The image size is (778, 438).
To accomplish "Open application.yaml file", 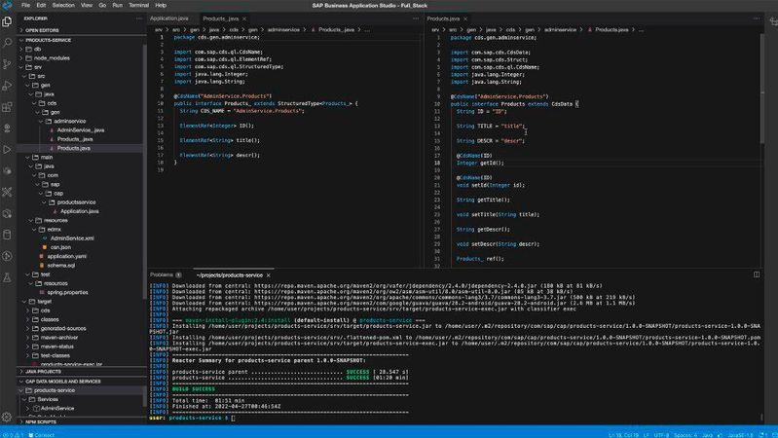I will 67,256.
